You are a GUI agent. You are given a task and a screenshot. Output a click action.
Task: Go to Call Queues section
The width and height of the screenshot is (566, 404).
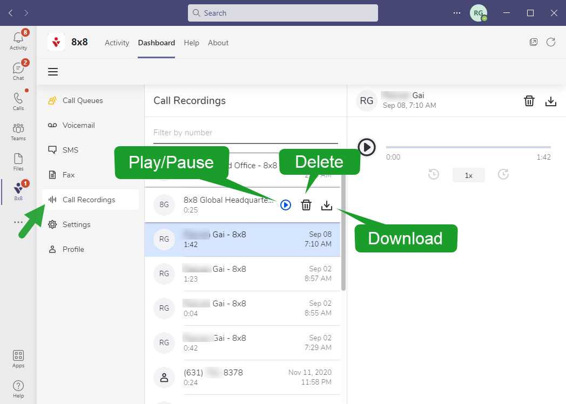pos(82,100)
